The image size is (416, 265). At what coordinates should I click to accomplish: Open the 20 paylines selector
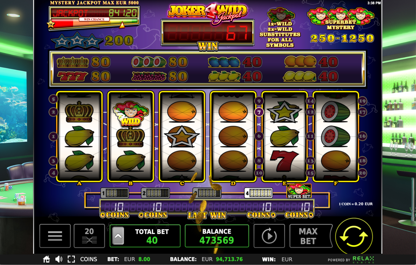tap(89, 236)
